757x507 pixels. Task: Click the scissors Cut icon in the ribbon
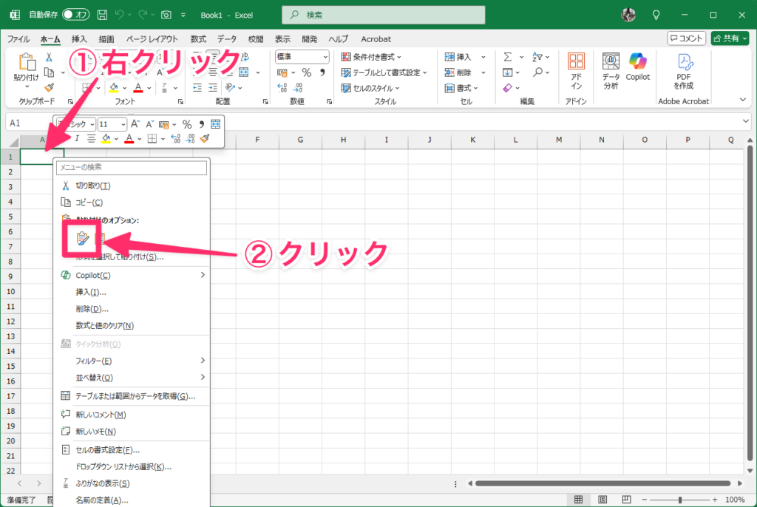[49, 57]
